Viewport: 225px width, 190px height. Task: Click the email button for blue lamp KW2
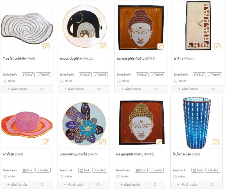click(x=198, y=170)
